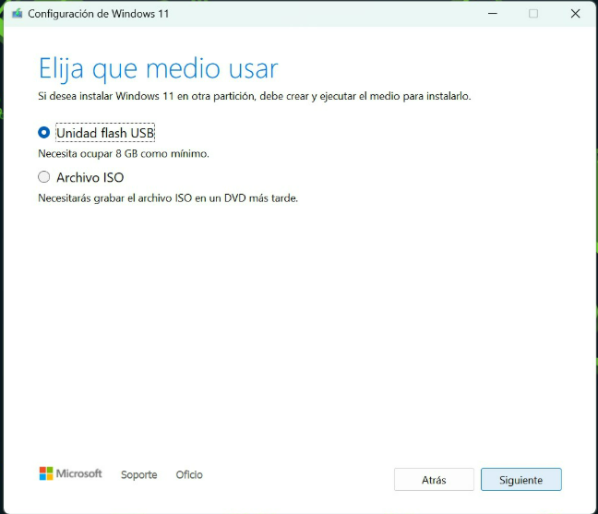Close the Configuración de Windows 11 window
This screenshot has width=598, height=514.
point(575,14)
